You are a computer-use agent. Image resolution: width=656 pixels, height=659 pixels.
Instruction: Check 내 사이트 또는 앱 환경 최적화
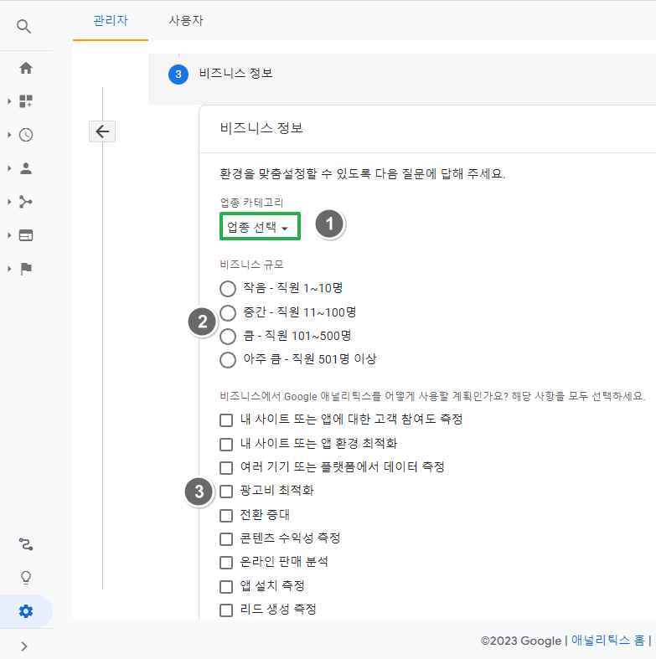pyautogui.click(x=226, y=444)
